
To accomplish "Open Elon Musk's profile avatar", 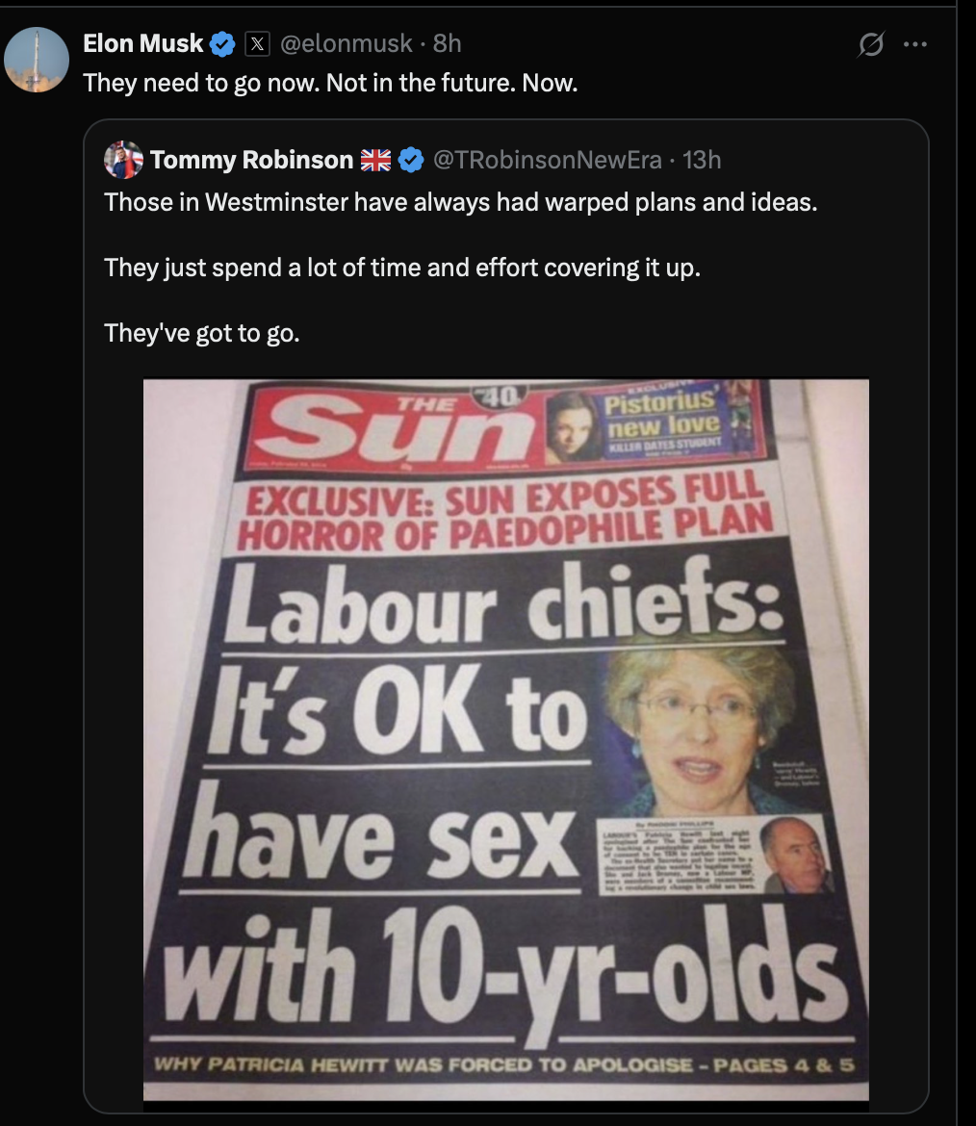I will point(37,60).
